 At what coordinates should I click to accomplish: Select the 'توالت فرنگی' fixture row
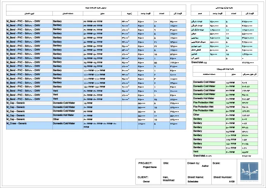(x=224, y=25)
